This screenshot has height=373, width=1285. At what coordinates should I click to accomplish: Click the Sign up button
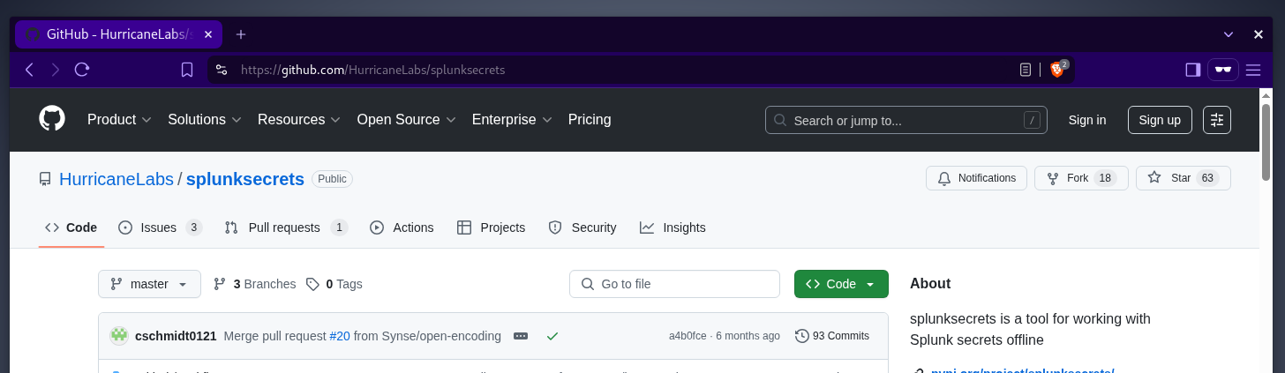(1160, 120)
